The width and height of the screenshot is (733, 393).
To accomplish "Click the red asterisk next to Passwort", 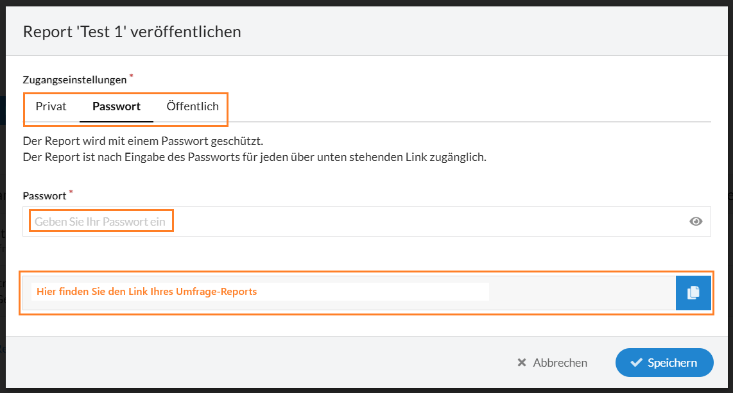I will 71,192.
